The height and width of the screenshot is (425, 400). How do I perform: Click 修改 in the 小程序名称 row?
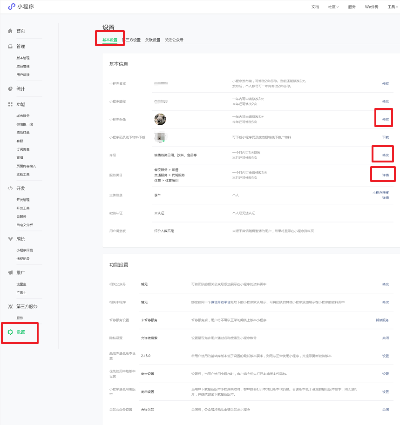[x=386, y=83]
